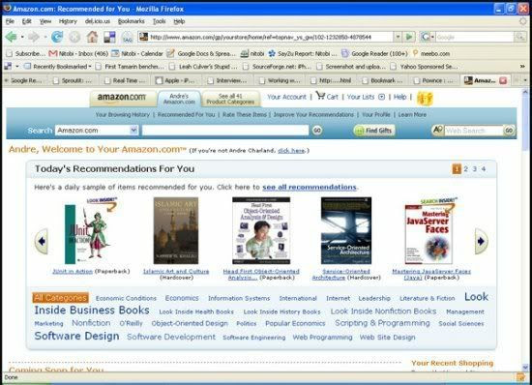Click the amazon.com logo tab
Image resolution: width=532 pixels, height=385 pixels.
(x=122, y=98)
